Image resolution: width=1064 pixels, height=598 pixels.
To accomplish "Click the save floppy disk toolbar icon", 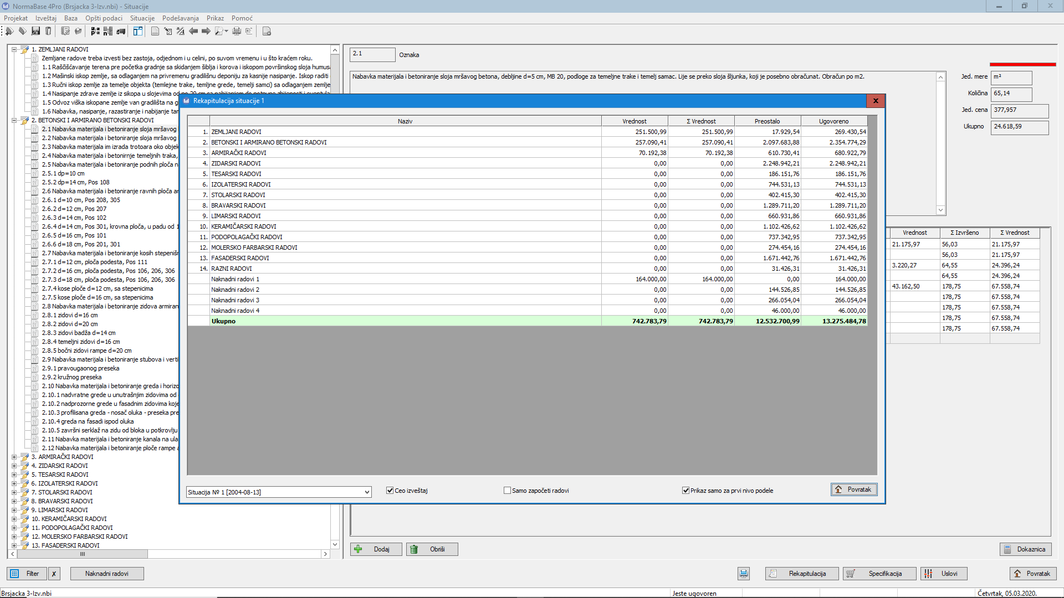I will (x=35, y=32).
